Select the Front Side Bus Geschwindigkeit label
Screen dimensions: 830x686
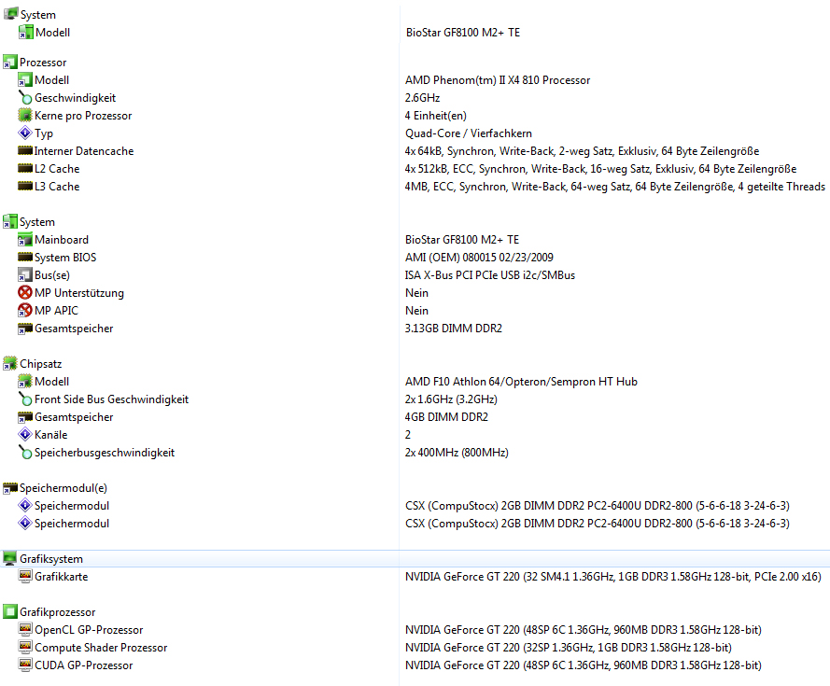[x=111, y=399]
